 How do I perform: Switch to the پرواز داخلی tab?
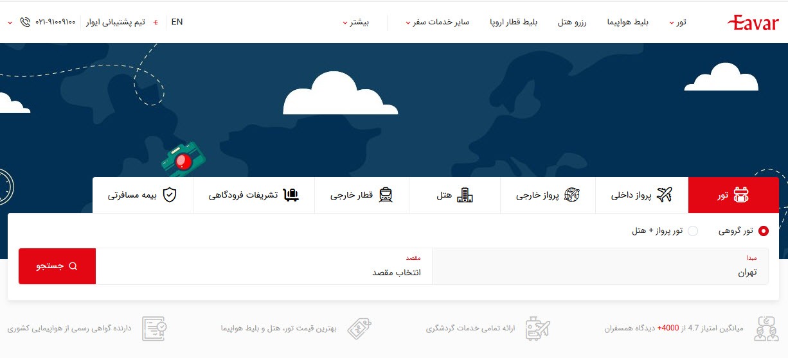click(641, 195)
